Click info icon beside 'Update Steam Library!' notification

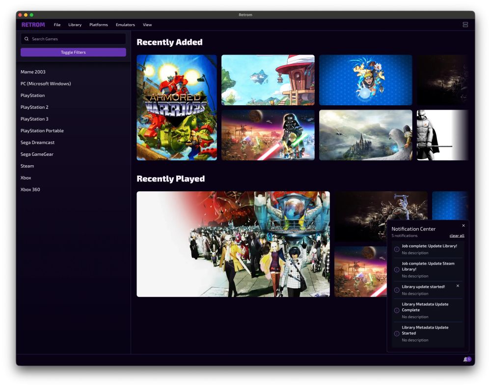pyautogui.click(x=396, y=269)
